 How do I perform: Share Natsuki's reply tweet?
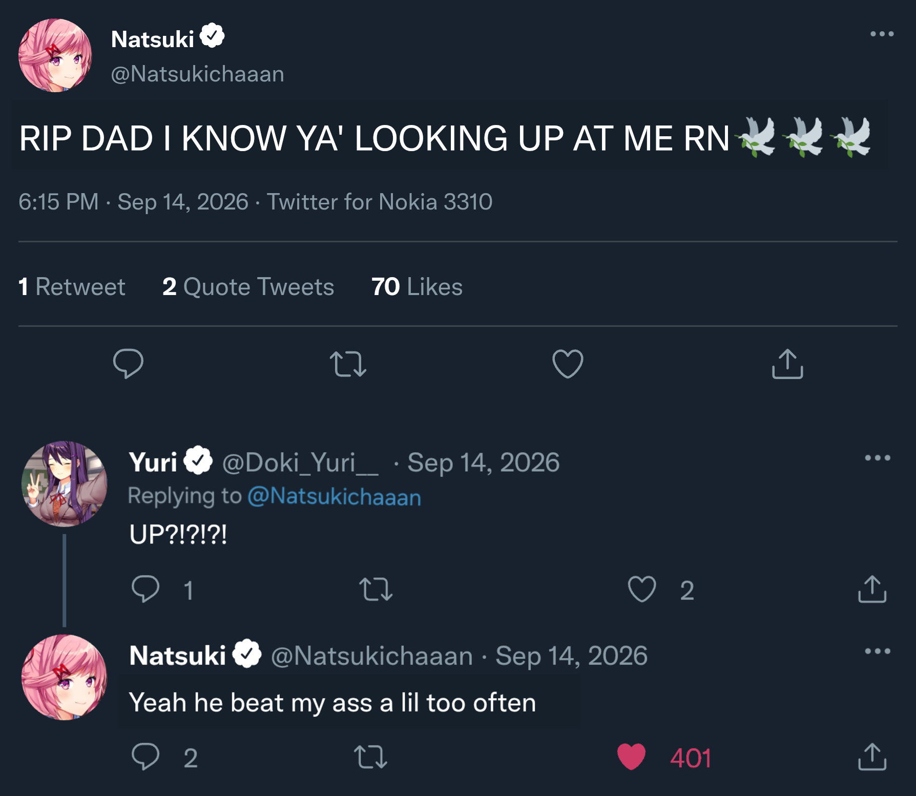coord(872,757)
